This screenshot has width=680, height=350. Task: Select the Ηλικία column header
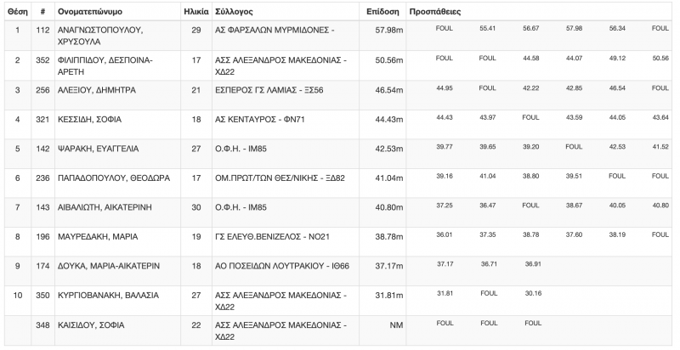point(196,13)
